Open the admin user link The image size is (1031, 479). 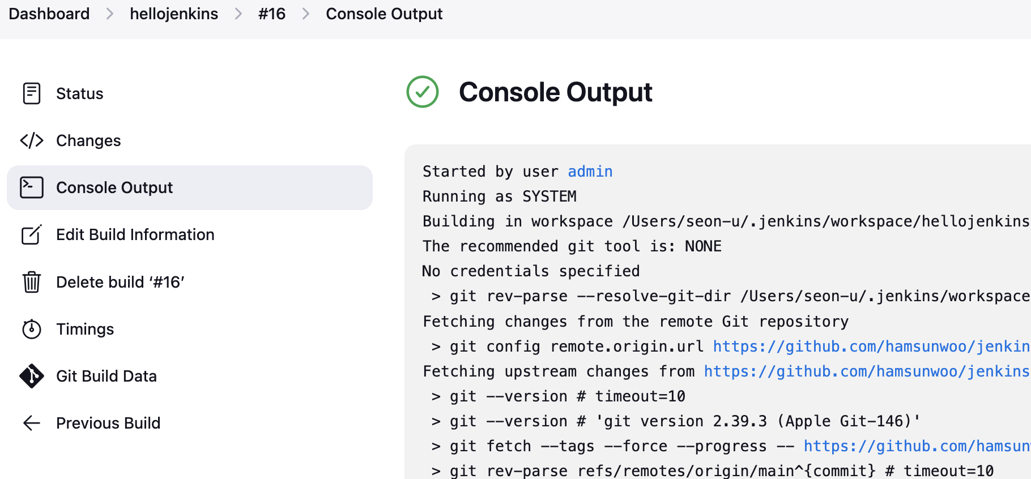(590, 172)
